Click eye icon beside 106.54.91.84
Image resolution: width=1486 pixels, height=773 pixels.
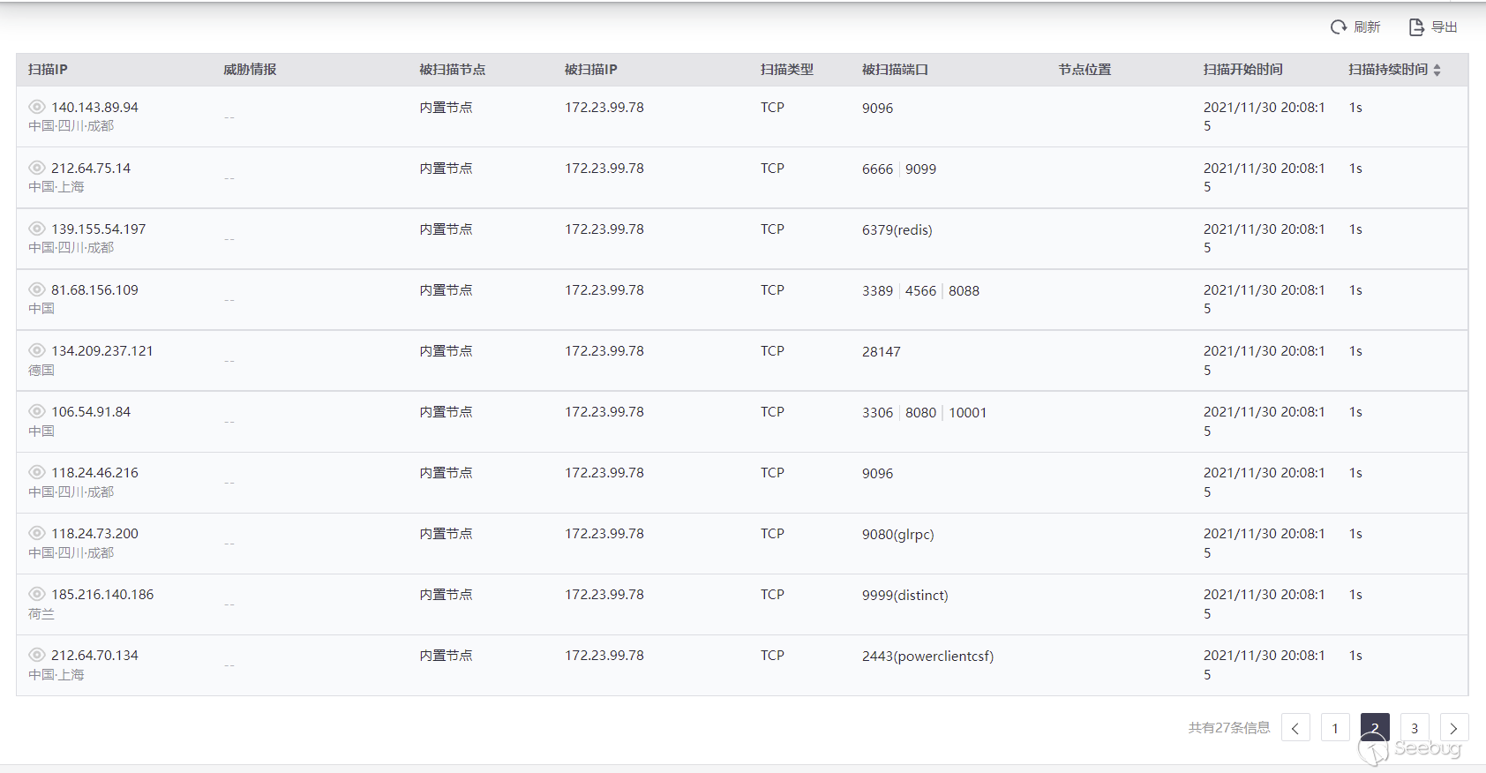[37, 411]
